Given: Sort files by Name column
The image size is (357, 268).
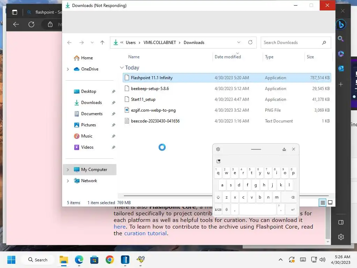Looking at the screenshot, I should [134, 57].
